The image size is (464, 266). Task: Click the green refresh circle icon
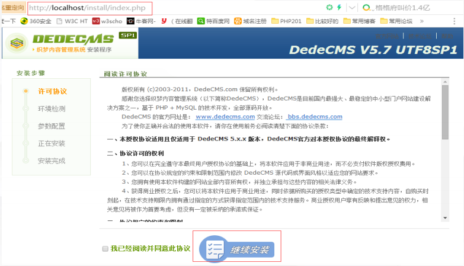click(329, 7)
